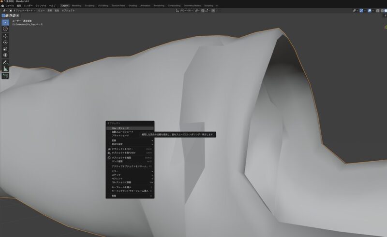Activate the Select Box tool

click(5, 22)
